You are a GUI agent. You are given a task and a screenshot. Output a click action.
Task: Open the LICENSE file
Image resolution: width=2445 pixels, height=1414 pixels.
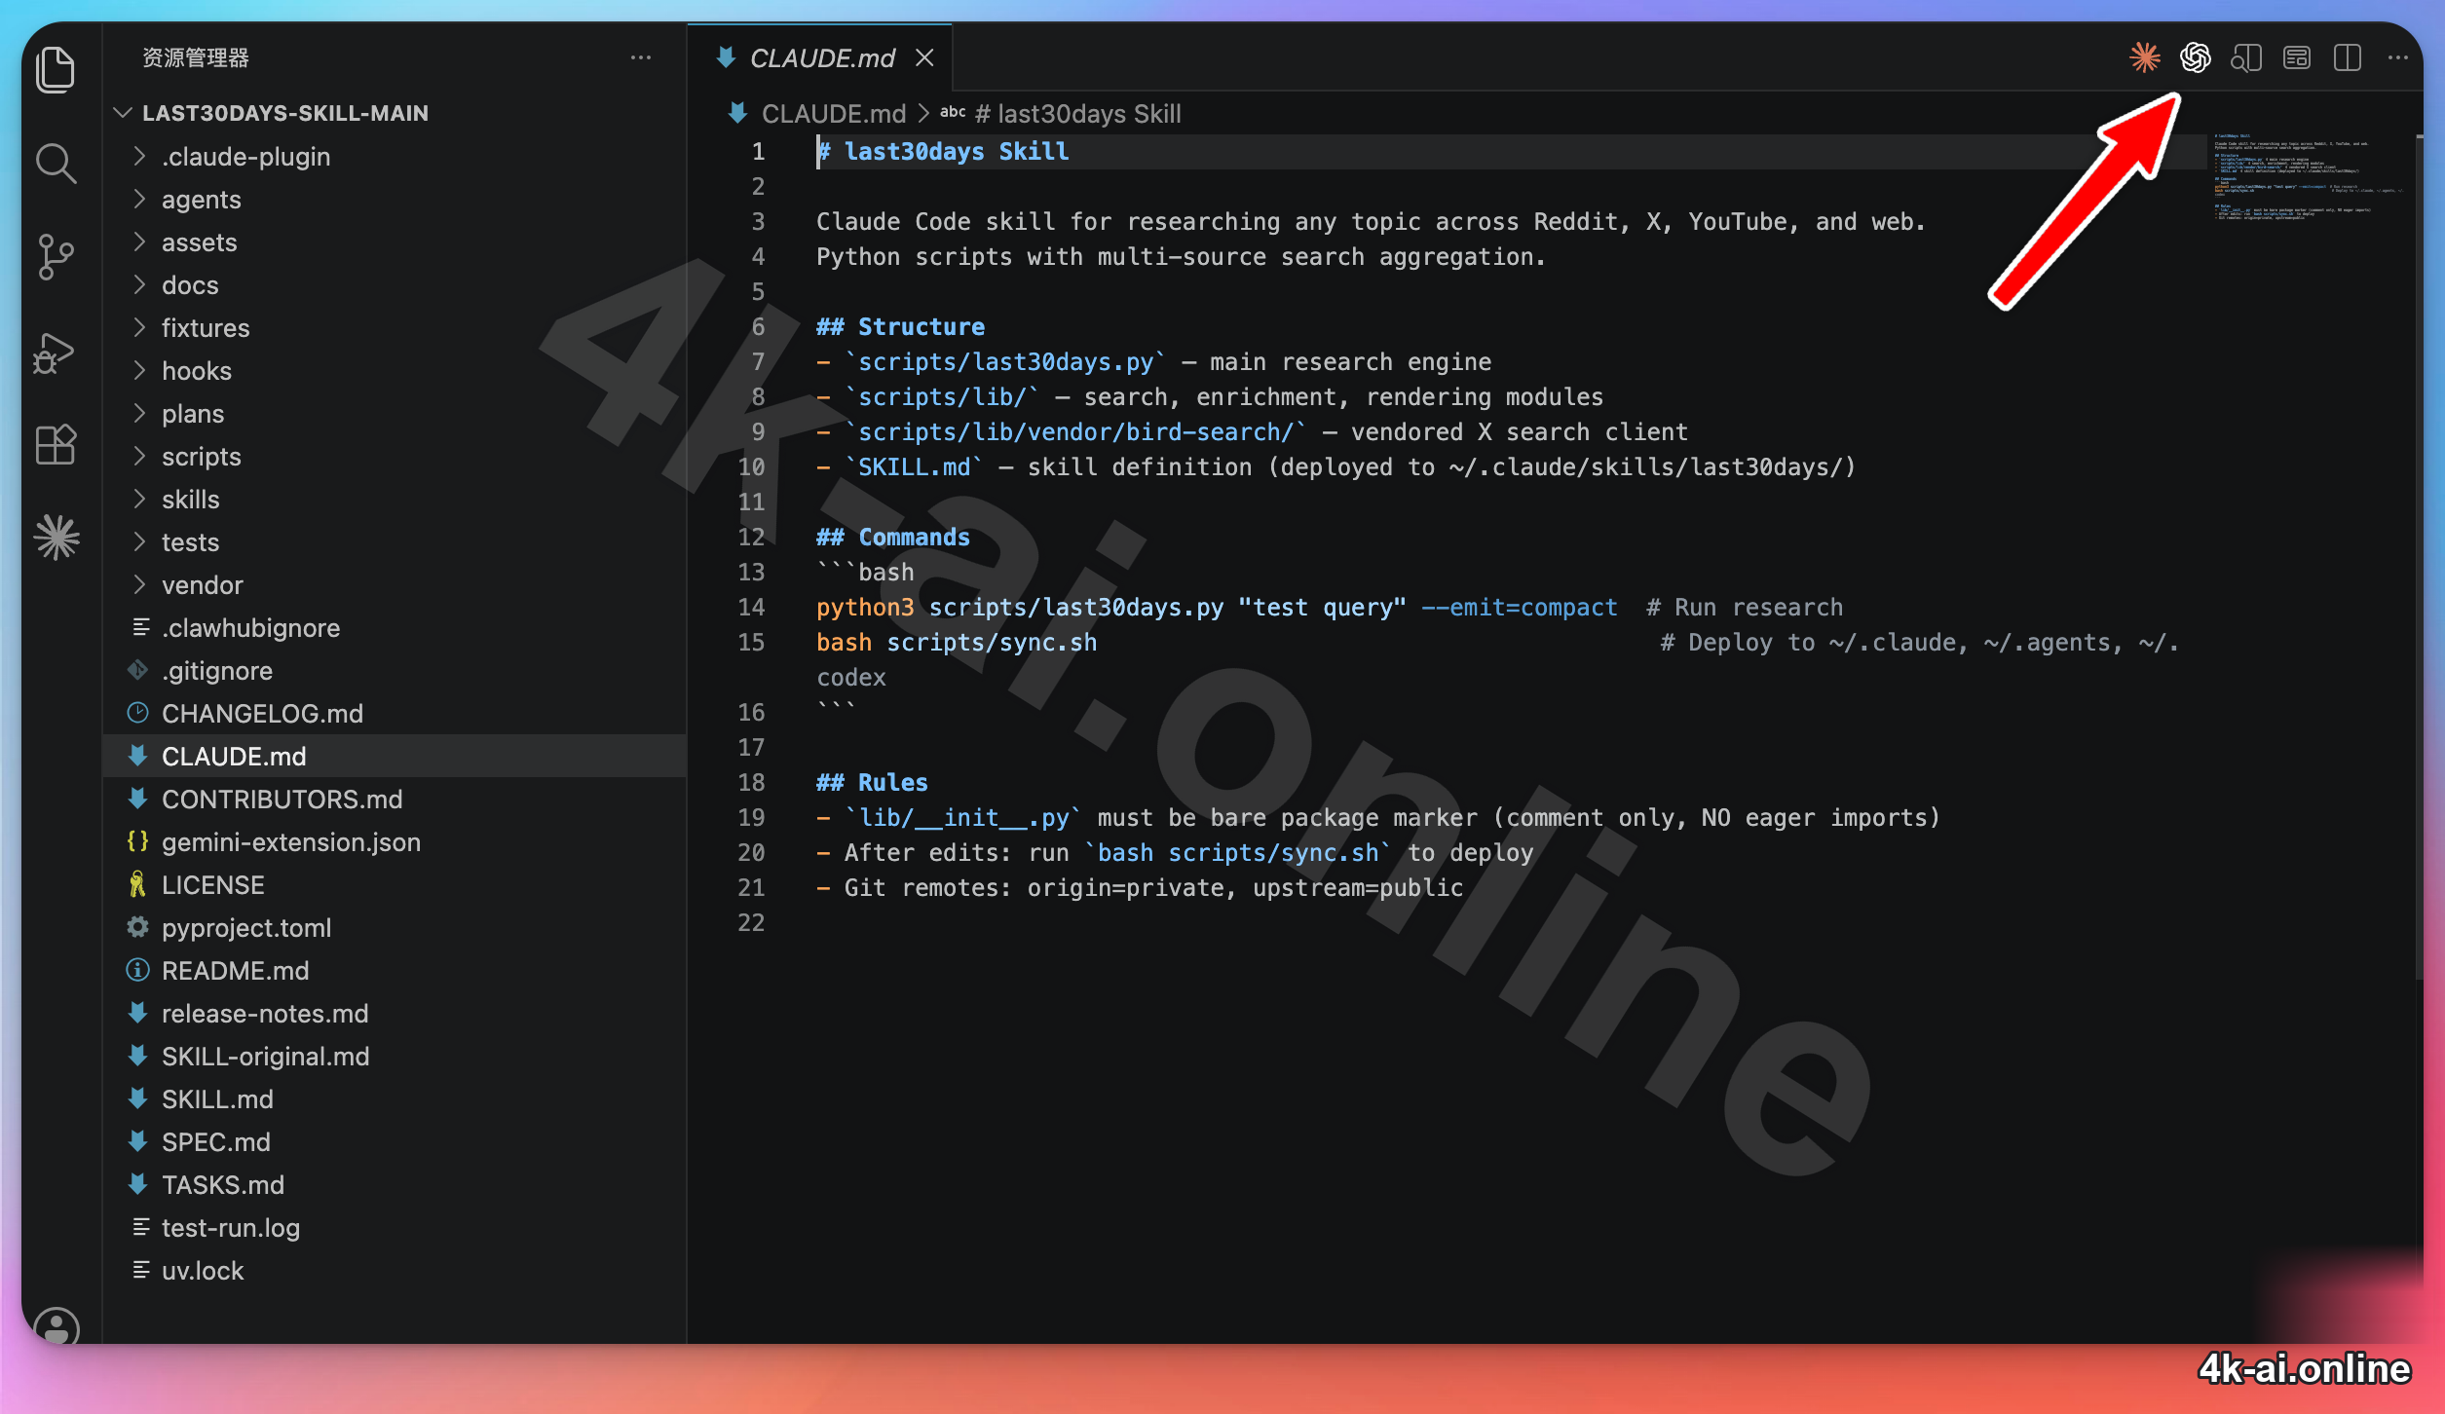tap(395, 885)
